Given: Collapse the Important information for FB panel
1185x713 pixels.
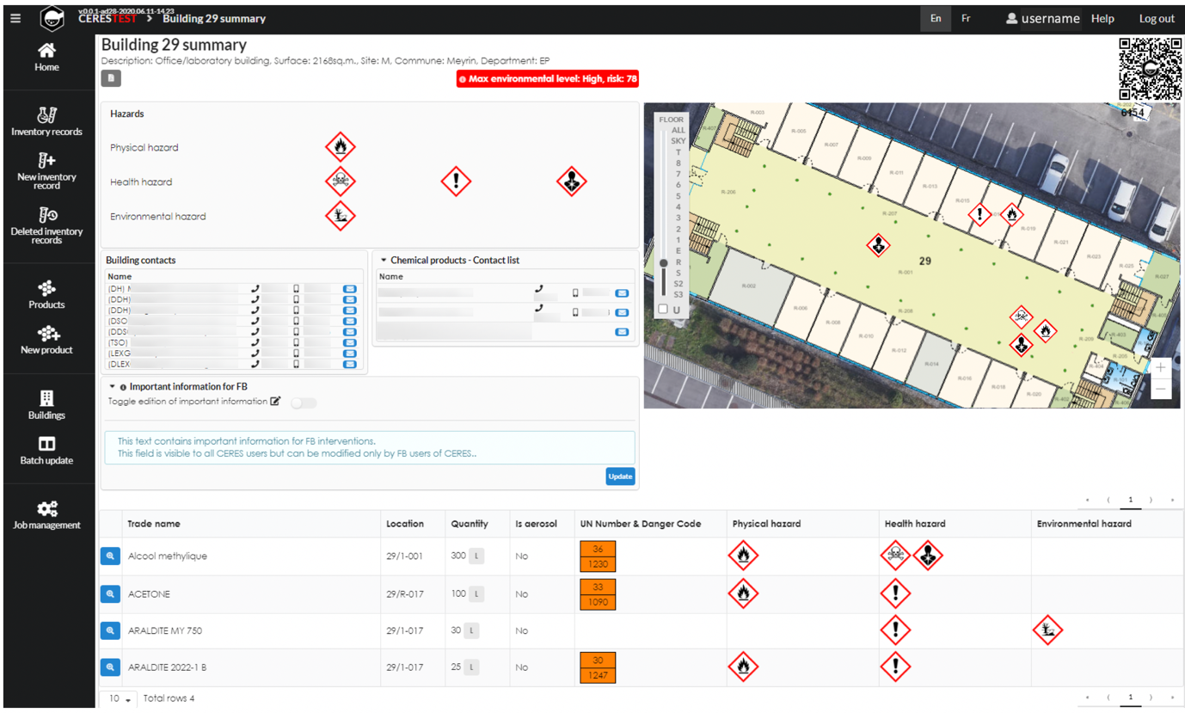Looking at the screenshot, I should (112, 386).
